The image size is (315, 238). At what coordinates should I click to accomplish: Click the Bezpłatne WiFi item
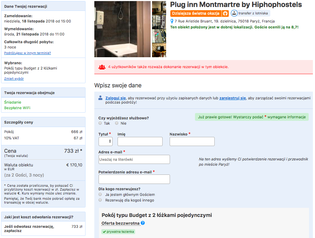click(x=17, y=108)
